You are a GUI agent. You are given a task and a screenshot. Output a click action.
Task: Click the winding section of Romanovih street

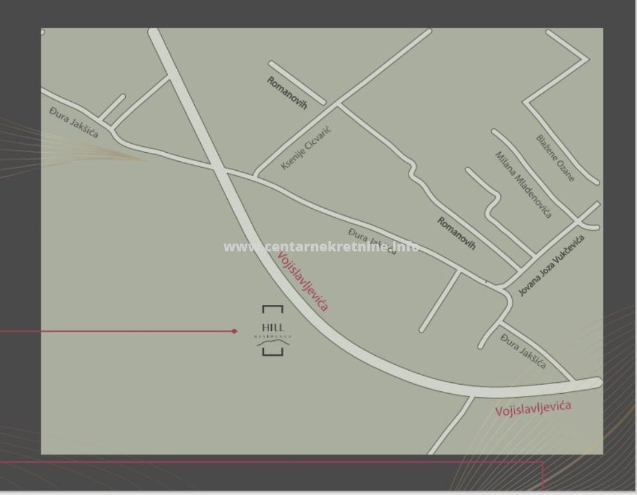(x=410, y=173)
